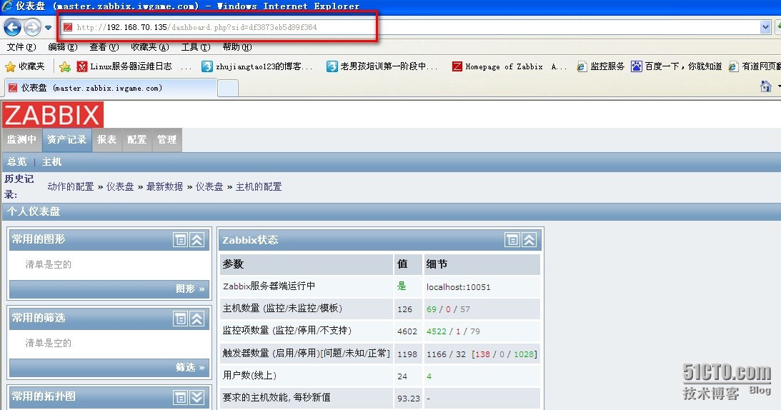Open menu icon of 常用的拓扑图 widget
The width and height of the screenshot is (781, 410).
pyautogui.click(x=180, y=397)
